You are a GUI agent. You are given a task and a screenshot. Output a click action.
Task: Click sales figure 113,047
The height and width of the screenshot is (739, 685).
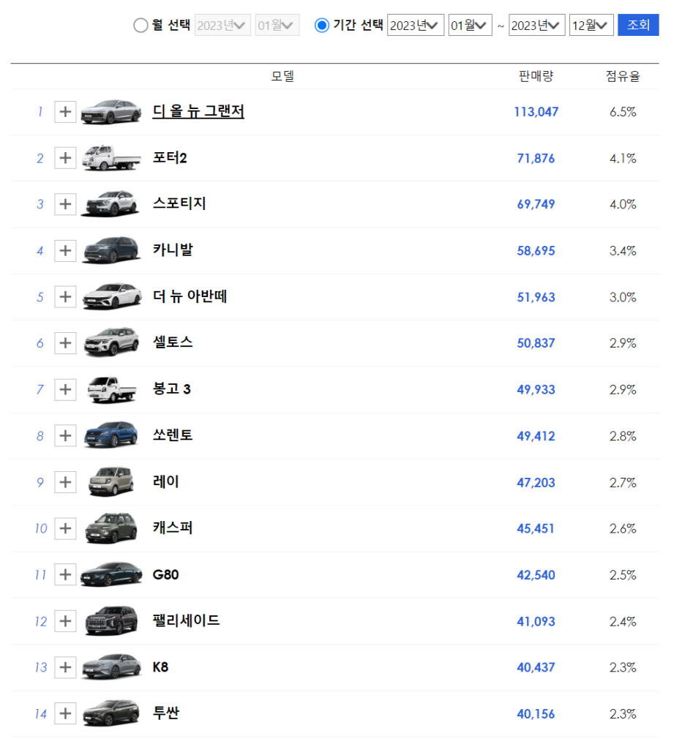tap(536, 112)
